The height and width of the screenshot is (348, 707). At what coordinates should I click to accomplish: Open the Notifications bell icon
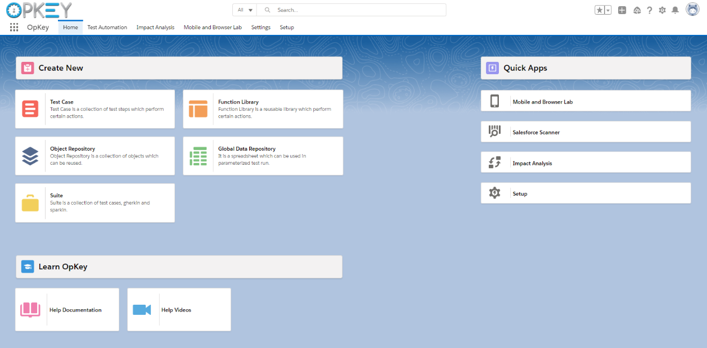(675, 10)
